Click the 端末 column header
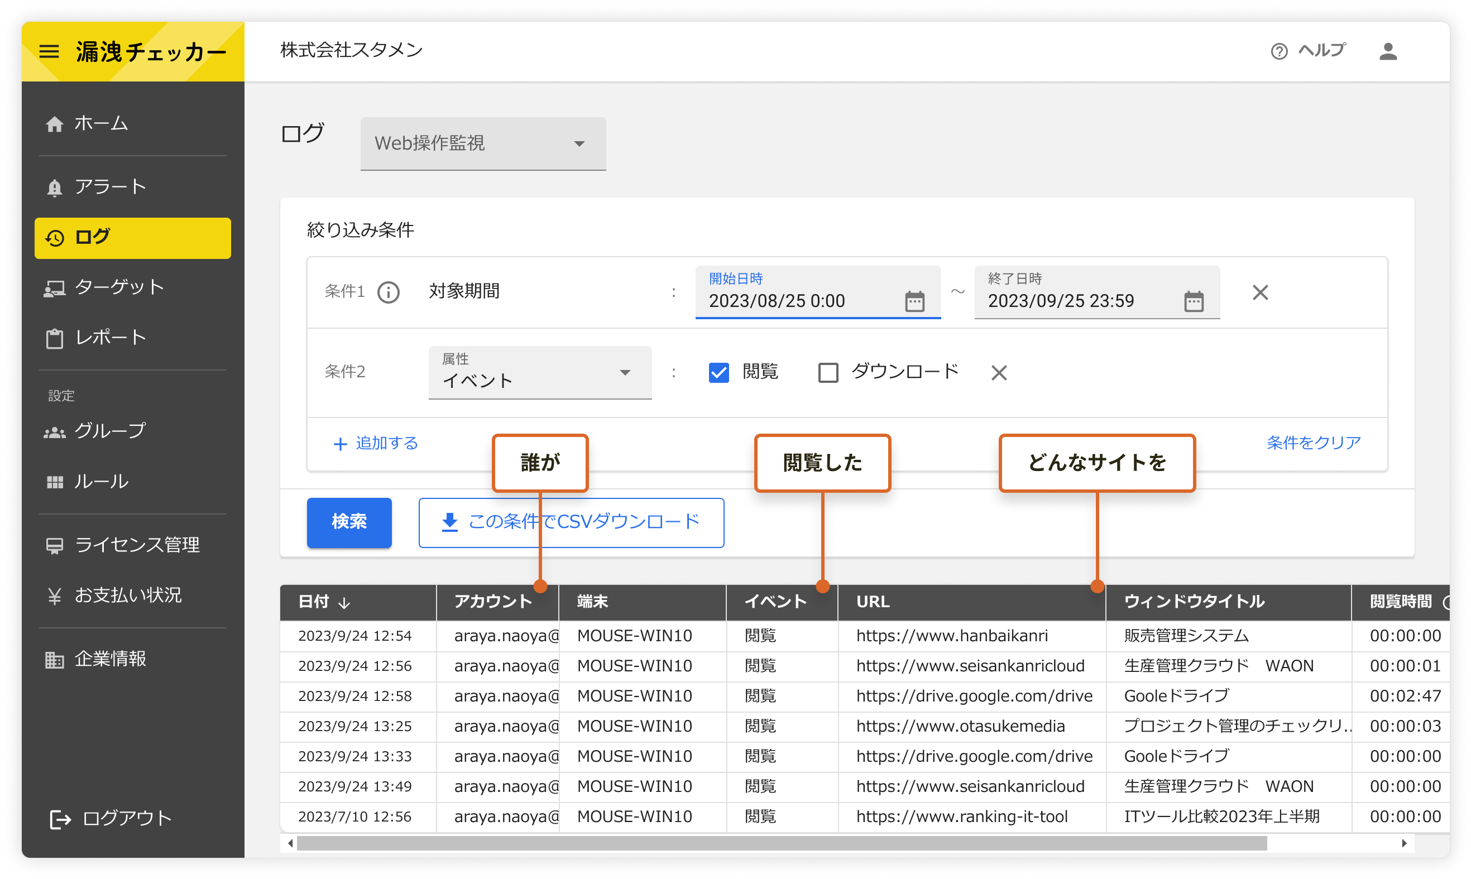 coord(642,602)
